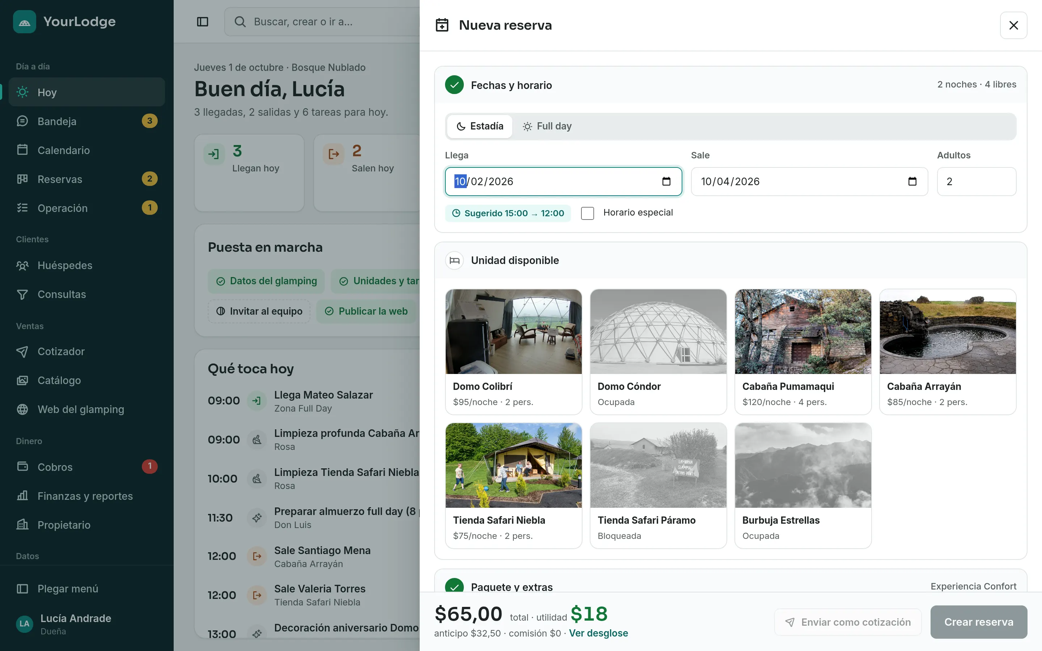Open Ver desglose link
This screenshot has width=1042, height=651.
(x=598, y=633)
